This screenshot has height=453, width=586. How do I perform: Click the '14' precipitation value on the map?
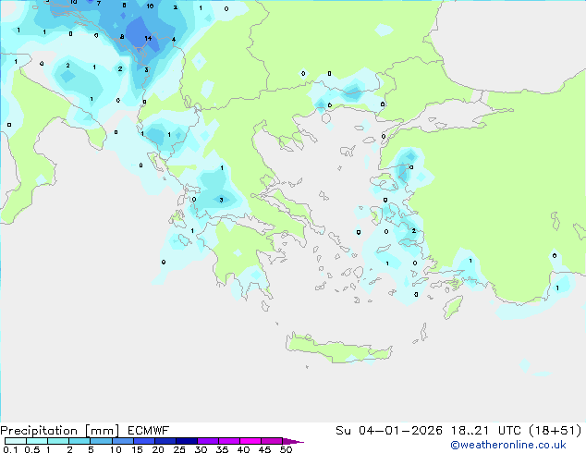point(148,38)
